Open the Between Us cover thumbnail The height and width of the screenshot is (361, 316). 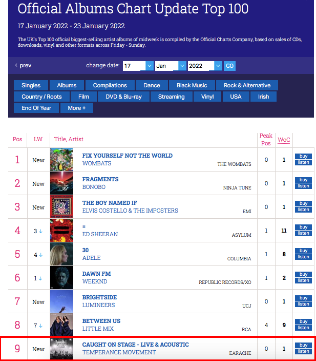tap(61, 325)
